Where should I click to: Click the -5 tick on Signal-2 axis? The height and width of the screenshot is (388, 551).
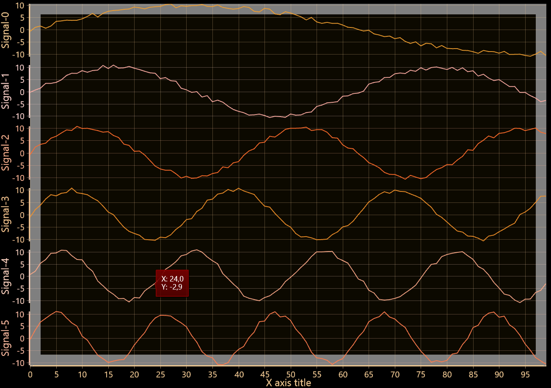[20, 166]
